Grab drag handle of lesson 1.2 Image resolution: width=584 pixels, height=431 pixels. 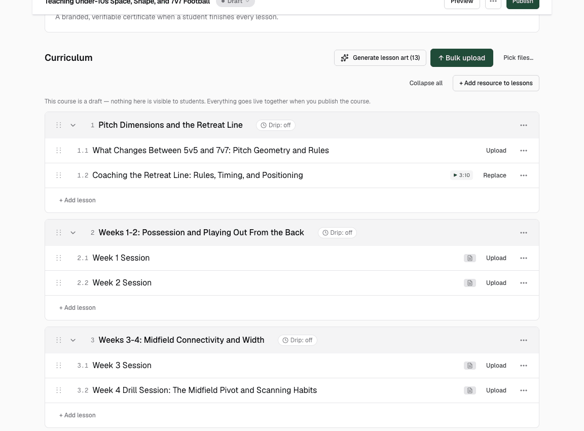(58, 175)
